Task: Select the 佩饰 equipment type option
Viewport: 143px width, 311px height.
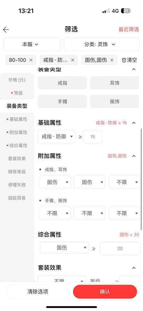Action: coord(115,101)
